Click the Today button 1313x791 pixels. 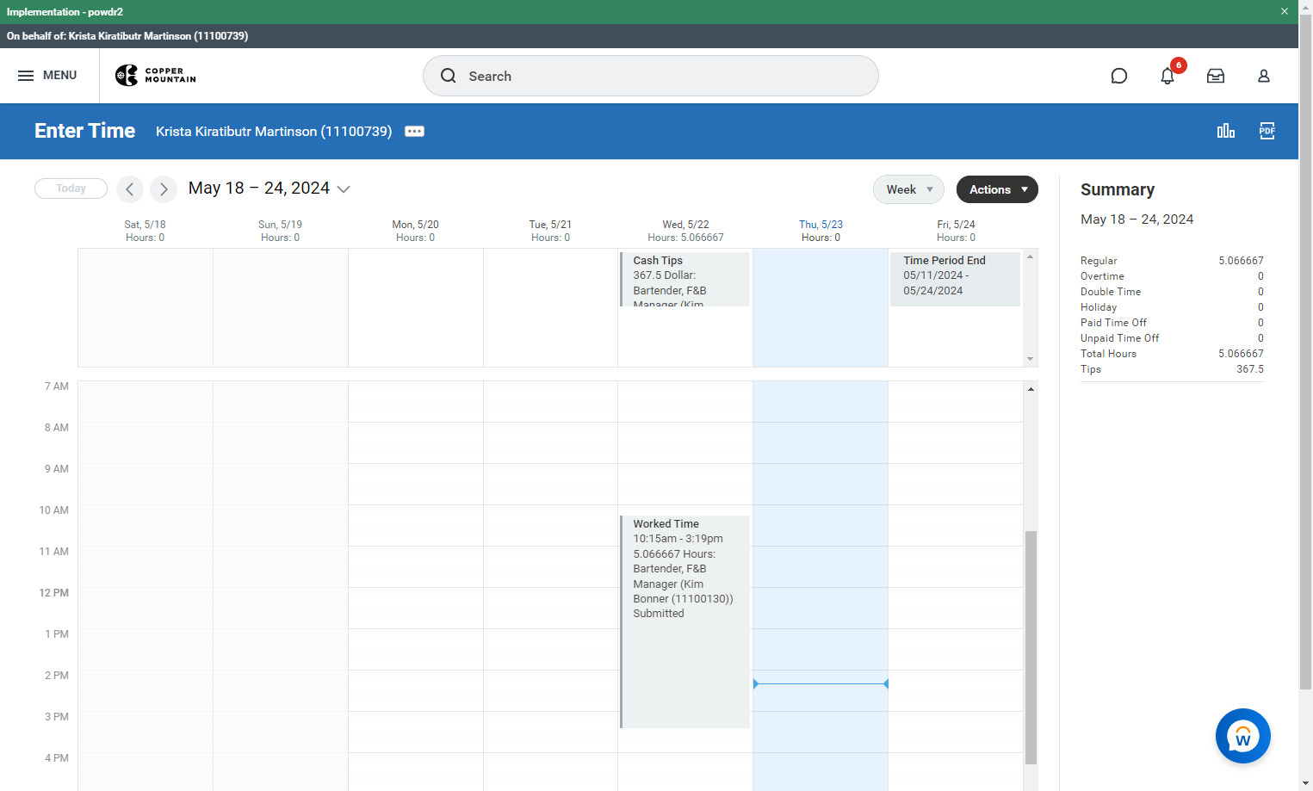coord(71,188)
